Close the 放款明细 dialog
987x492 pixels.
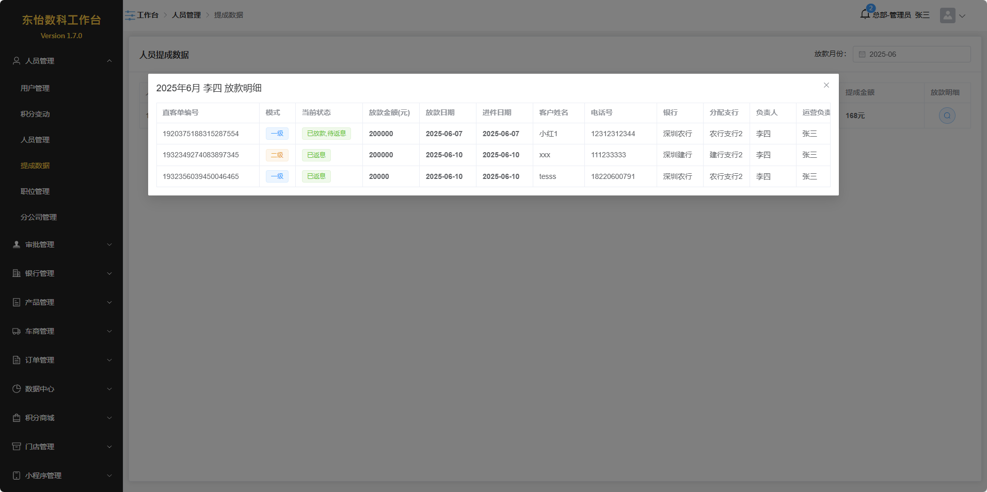coord(826,85)
